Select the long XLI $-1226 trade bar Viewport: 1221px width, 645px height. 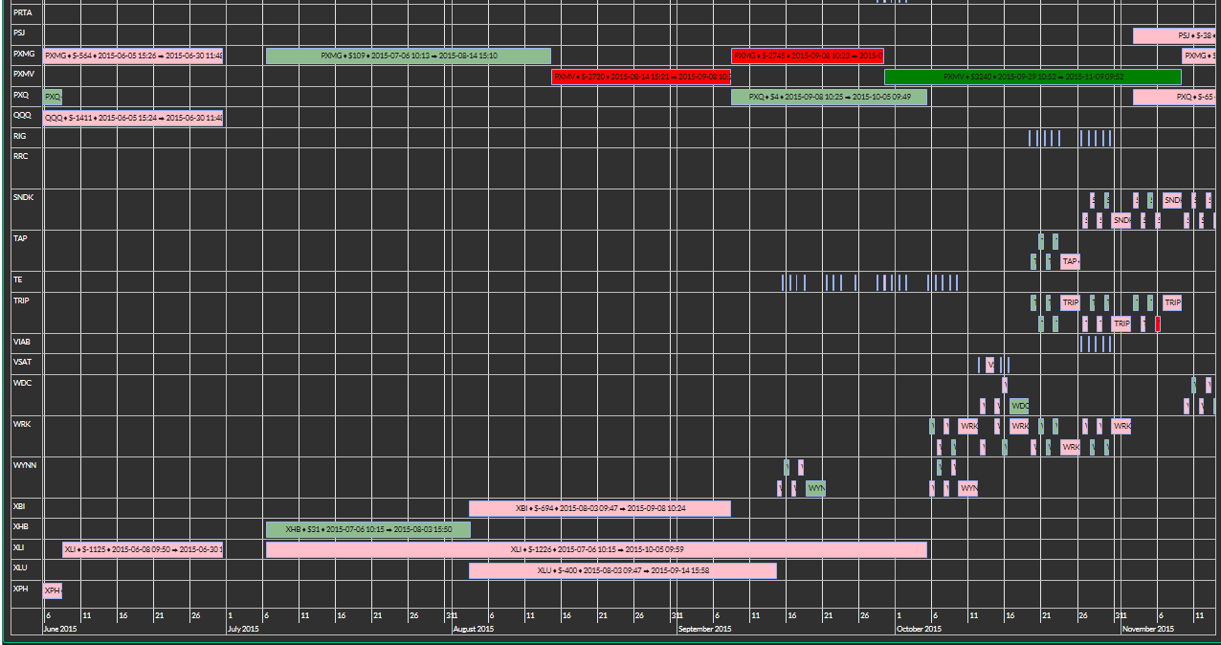(x=596, y=549)
